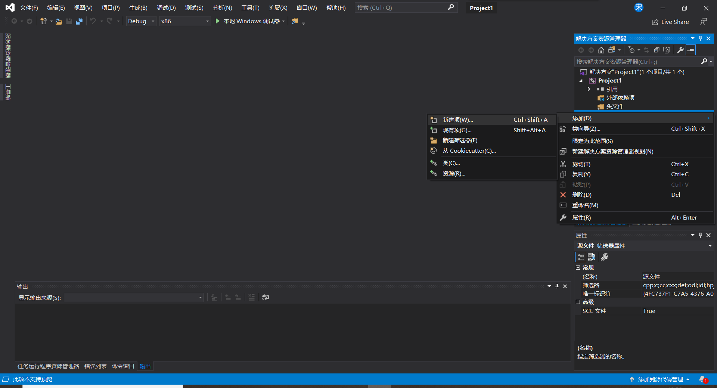
Task: Open the x86 platform dropdown
Action: (x=184, y=21)
